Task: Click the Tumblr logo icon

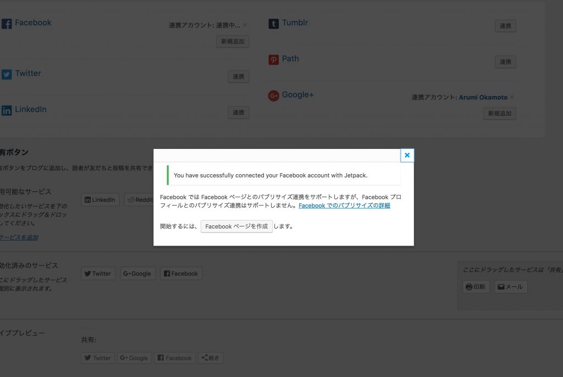Action: pos(274,24)
